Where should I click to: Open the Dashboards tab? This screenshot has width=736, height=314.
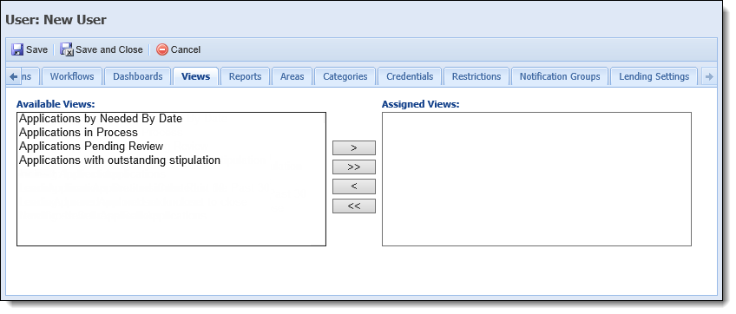[x=137, y=76]
